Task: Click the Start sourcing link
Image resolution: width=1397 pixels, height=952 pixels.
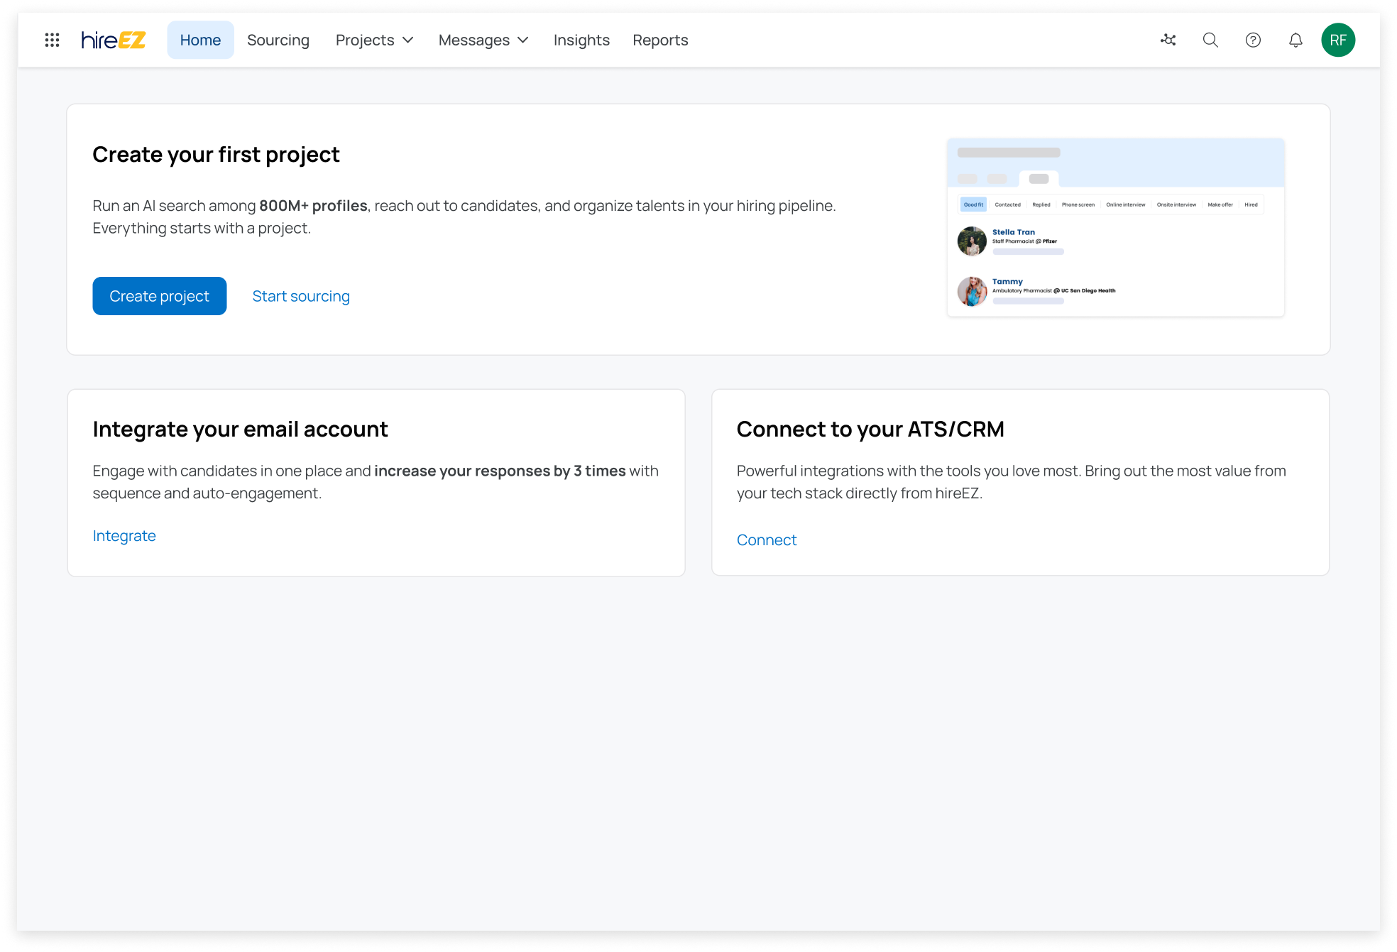Action: (301, 296)
